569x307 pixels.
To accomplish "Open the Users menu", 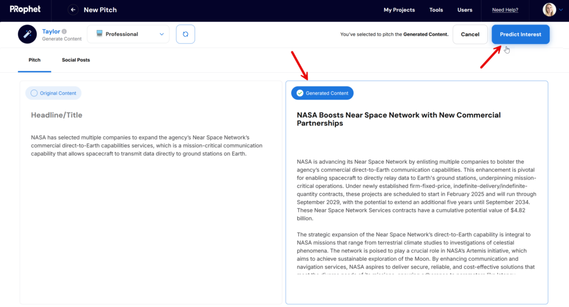I will 465,10.
